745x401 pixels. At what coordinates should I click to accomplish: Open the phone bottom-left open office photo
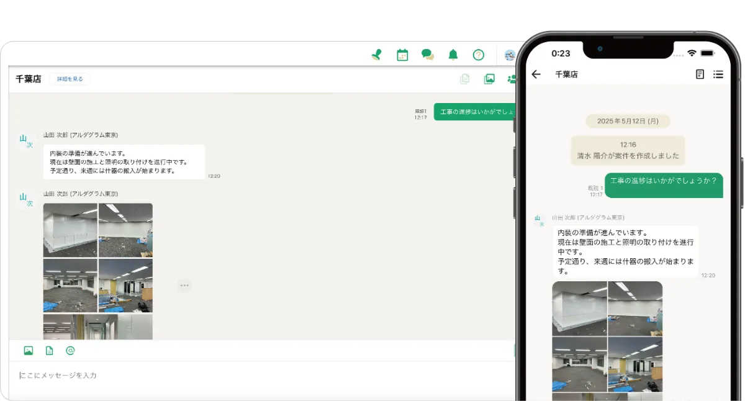pyautogui.click(x=579, y=364)
